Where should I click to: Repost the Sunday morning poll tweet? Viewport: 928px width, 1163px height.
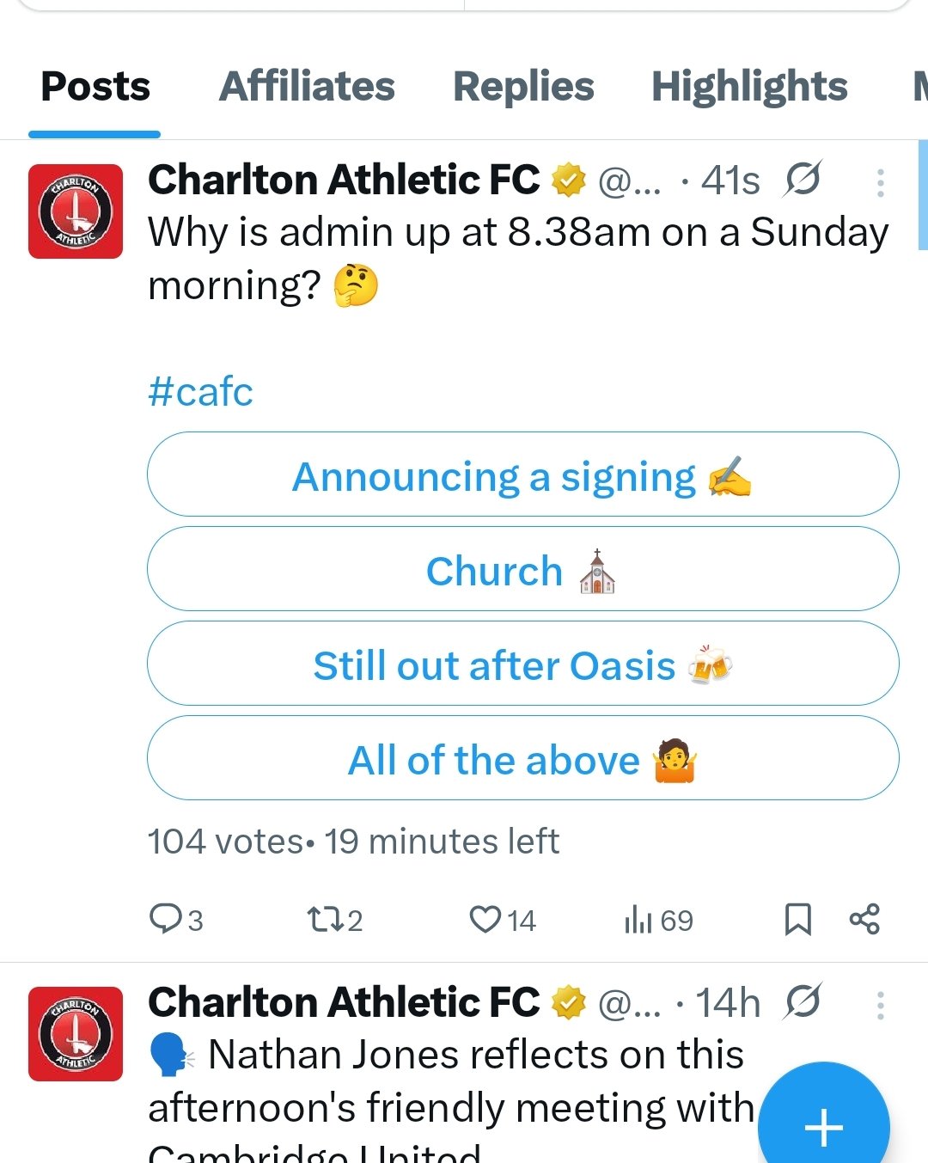(x=325, y=920)
